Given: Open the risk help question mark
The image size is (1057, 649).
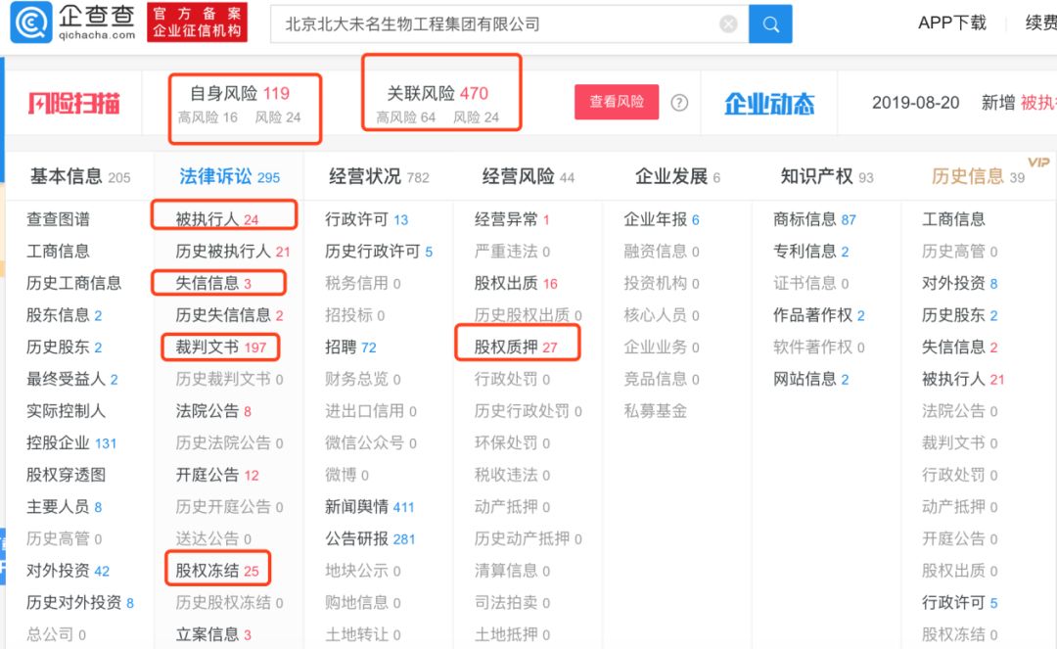Looking at the screenshot, I should click(x=679, y=103).
